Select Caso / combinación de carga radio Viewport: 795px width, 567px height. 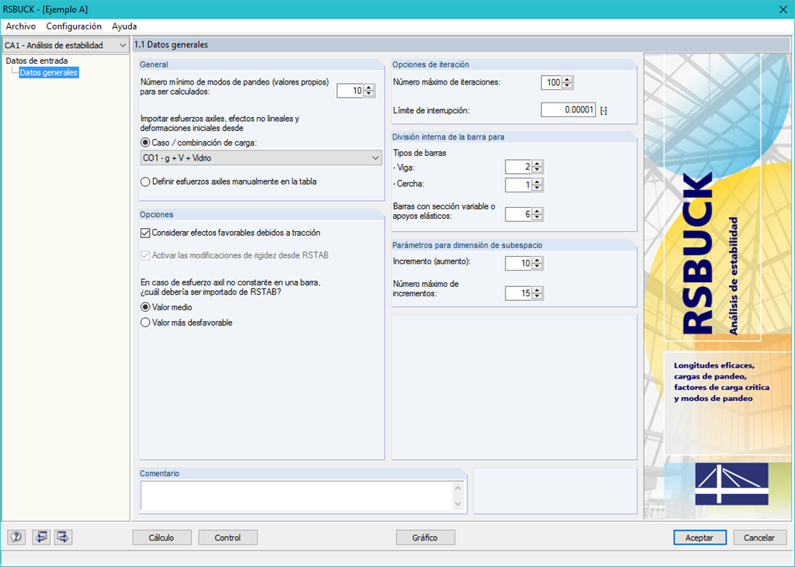(145, 143)
